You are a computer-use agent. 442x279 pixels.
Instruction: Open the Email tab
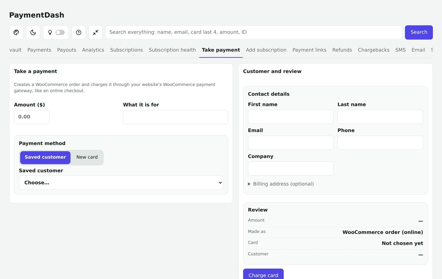pos(418,50)
